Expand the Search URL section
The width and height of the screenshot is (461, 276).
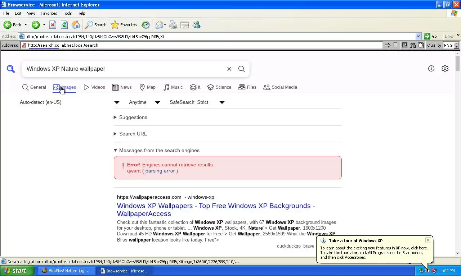click(x=130, y=134)
